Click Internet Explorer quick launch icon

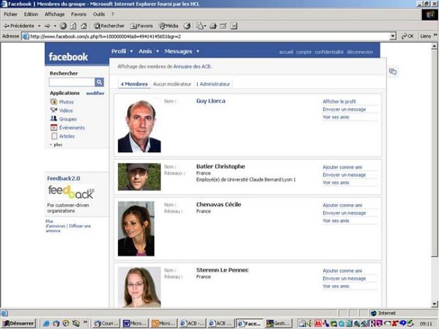[47, 323]
